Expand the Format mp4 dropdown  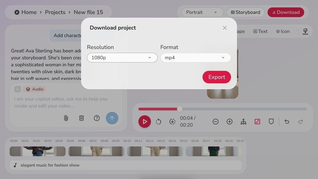tap(195, 58)
